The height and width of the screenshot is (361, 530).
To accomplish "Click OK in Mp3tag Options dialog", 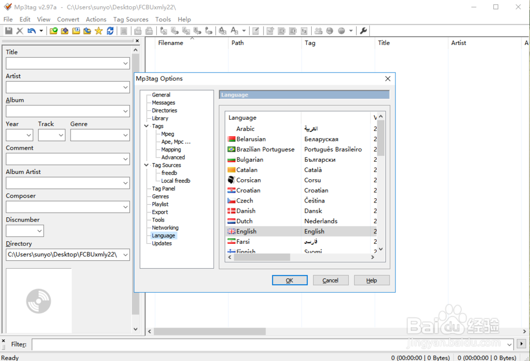I will [x=290, y=280].
